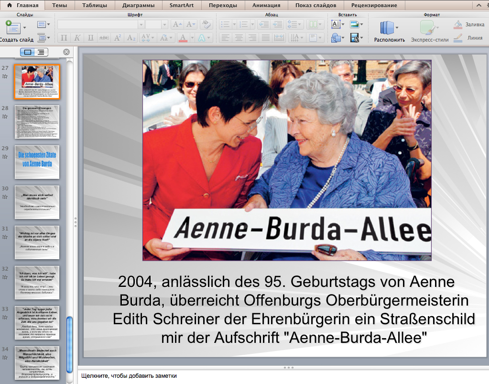
Task: Click the change case Aa icon
Action: (165, 38)
